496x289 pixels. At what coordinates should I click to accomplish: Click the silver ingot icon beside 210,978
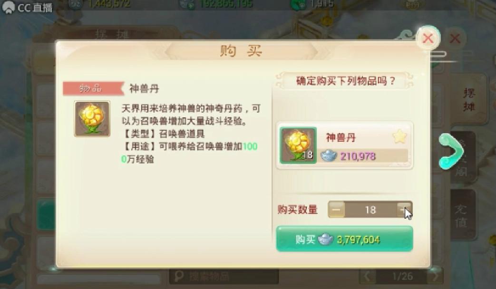pyautogui.click(x=329, y=155)
